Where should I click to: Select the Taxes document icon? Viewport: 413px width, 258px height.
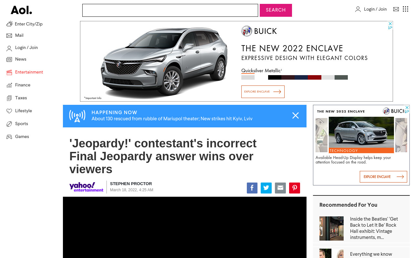point(9,98)
